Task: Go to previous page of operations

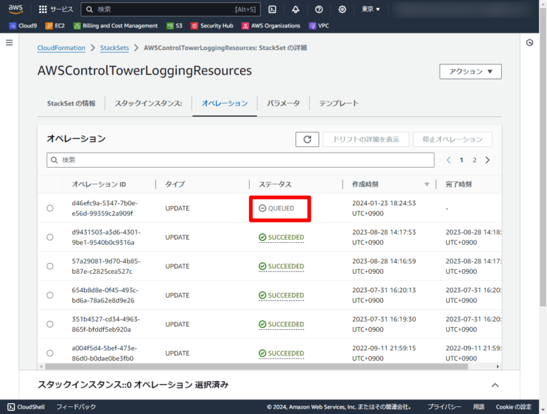Action: pos(449,160)
